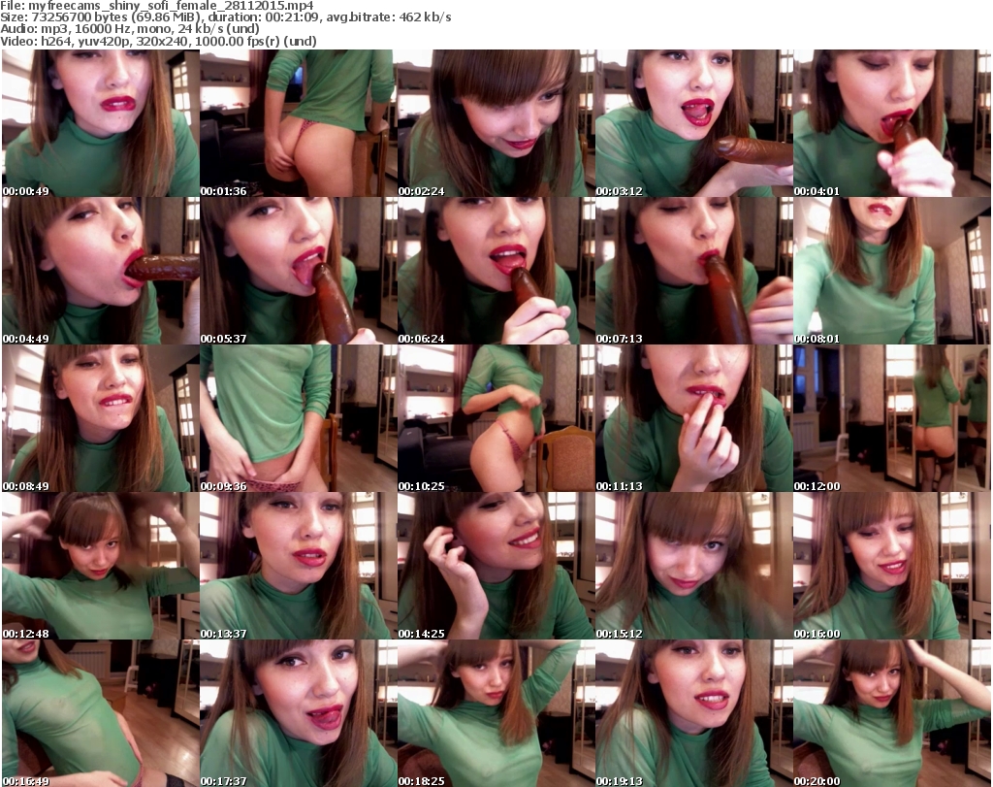Select the thumbnail stamped 00:04:01
993x787 pixels.
892,123
